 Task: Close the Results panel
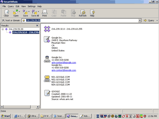[x=37, y=25]
